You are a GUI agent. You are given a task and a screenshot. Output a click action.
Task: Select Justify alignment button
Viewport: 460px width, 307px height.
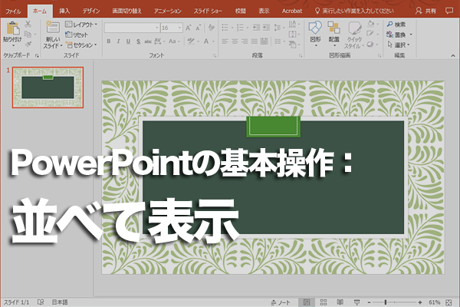tap(254, 41)
